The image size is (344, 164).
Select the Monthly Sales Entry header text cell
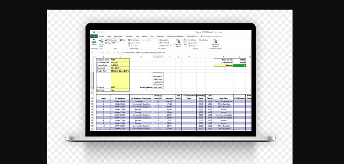coord(120,71)
